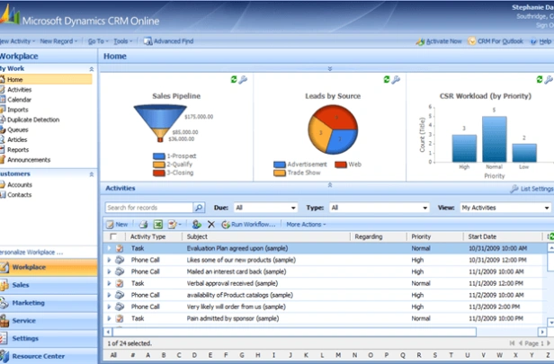Click the search magnifier icon in Activities
This screenshot has width=554, height=364.
tap(198, 208)
